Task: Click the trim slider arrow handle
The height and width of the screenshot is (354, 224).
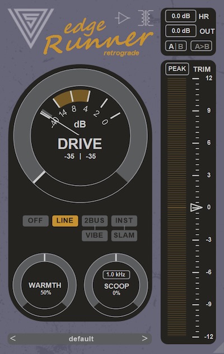Action: coord(196,207)
